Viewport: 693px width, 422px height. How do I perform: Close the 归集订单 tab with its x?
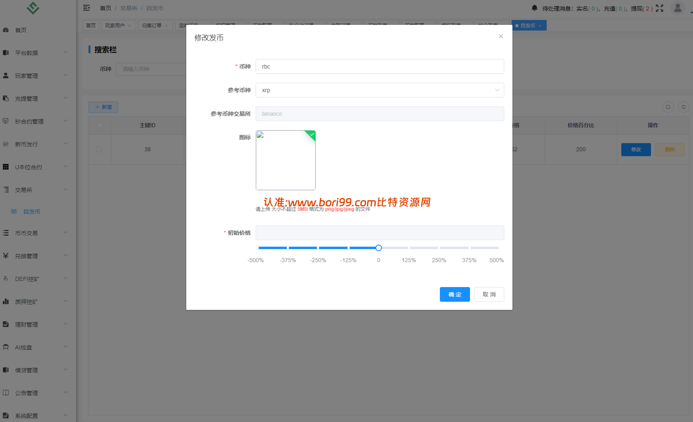(x=166, y=26)
